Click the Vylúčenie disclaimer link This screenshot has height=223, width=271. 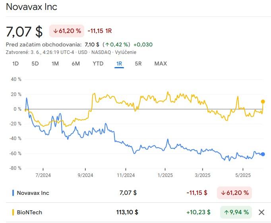click(126, 52)
